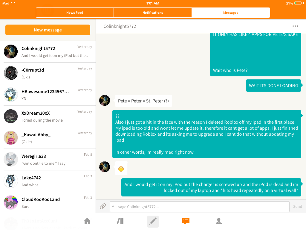Tap the avatar beside the sad emoji message

[x=105, y=167]
